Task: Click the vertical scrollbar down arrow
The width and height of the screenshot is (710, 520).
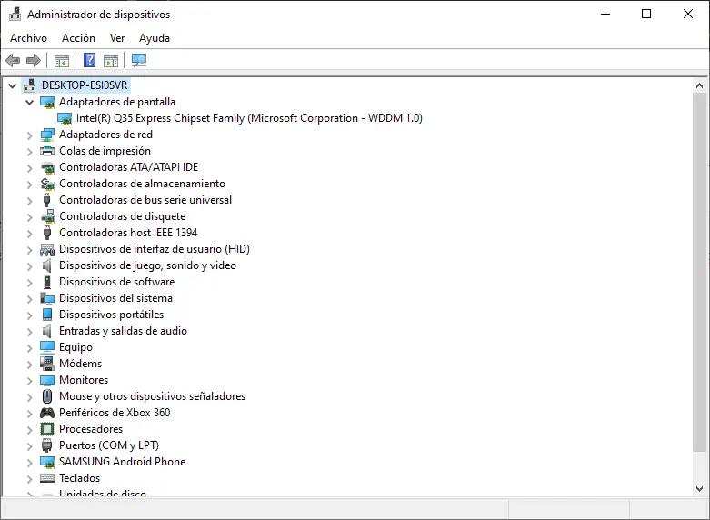Action: (700, 489)
